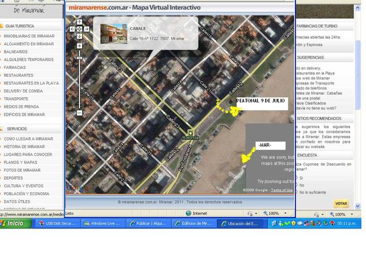Open Restaurantes link
366x274 pixels.
click(x=19, y=75)
